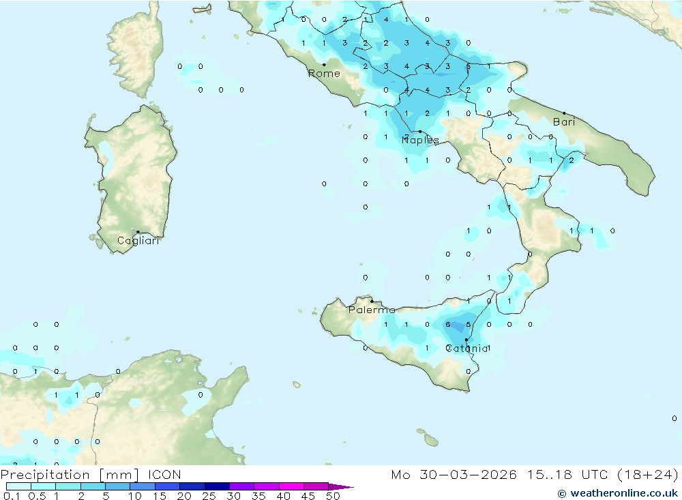Select the 10–15 mm legend swatch
The image size is (682, 500).
click(143, 486)
